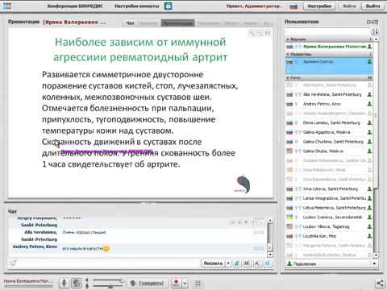Click the record button with the red dot
Viewport: 387px width, 290px height.
pos(177,283)
